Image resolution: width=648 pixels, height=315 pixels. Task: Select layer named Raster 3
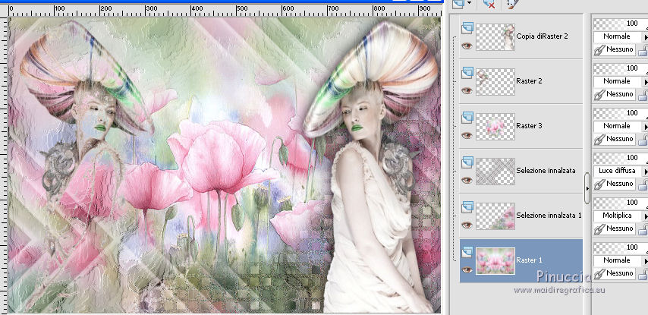click(x=529, y=126)
